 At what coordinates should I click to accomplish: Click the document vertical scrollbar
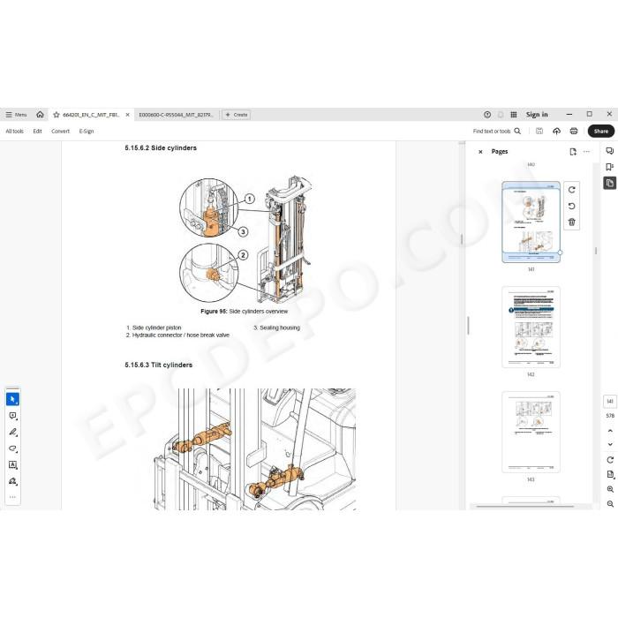click(462, 239)
